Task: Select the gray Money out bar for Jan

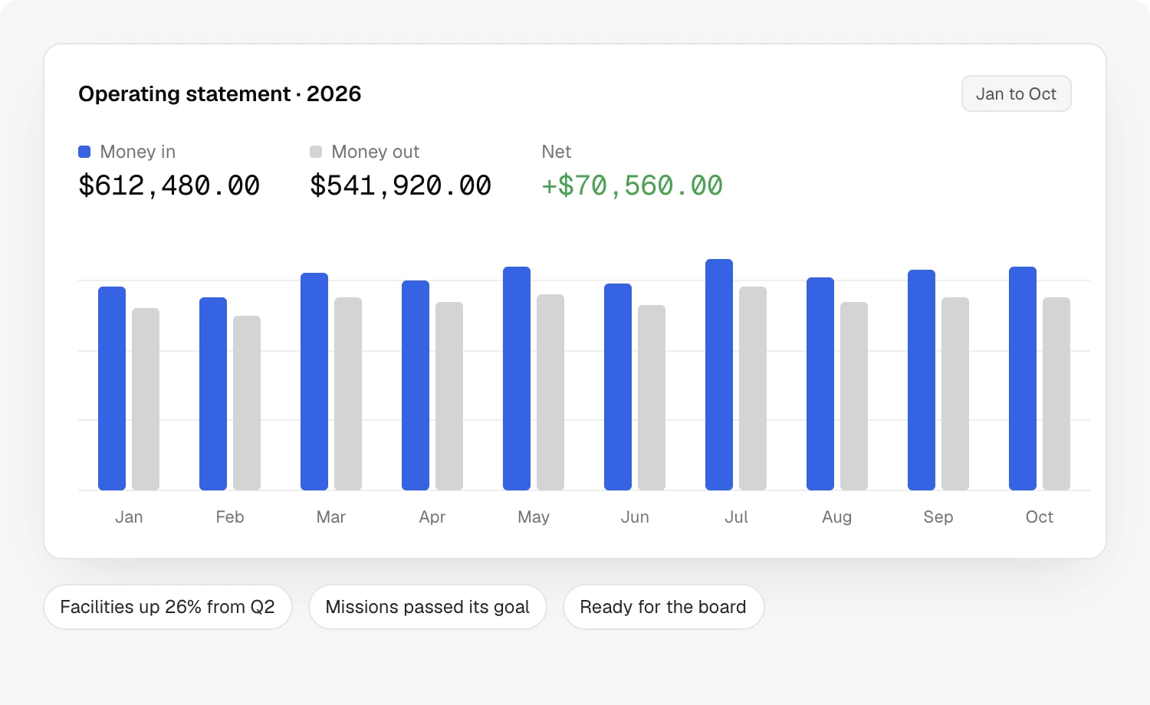Action: click(146, 399)
